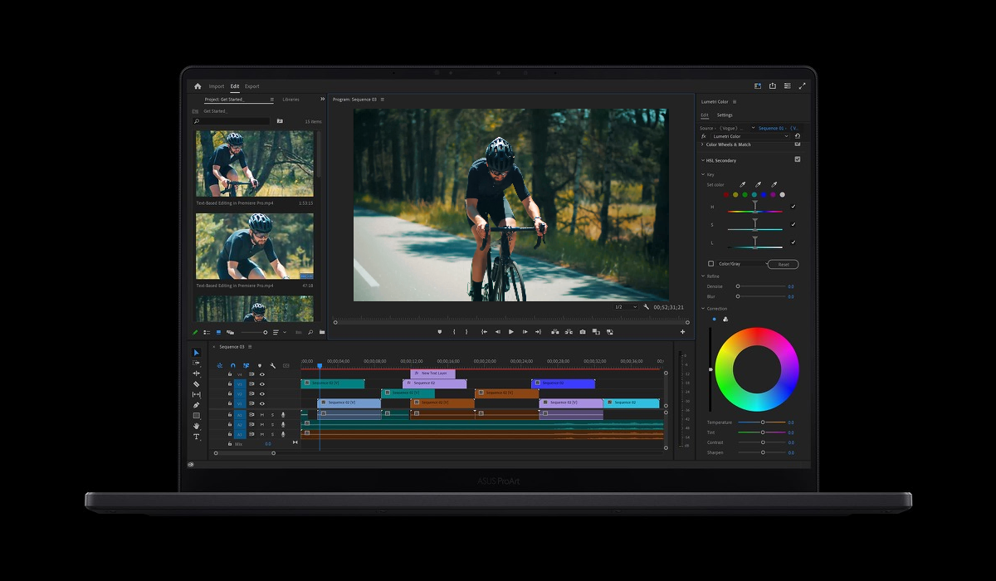Toggle the HSL Secondary checkbox
The height and width of the screenshot is (581, 996).
click(x=798, y=159)
